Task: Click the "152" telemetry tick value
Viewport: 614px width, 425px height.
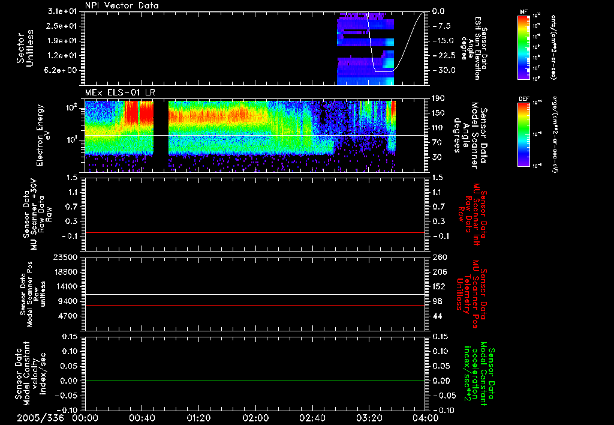Action: (x=440, y=286)
